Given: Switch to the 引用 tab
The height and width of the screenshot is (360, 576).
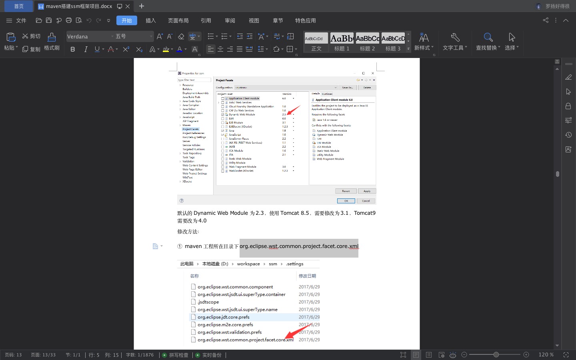Looking at the screenshot, I should [x=206, y=20].
